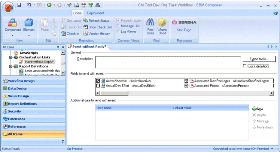Image resolution: width=280 pixels, height=152 pixels.
Task: Click the green New button for additional data
Action: pyautogui.click(x=255, y=109)
